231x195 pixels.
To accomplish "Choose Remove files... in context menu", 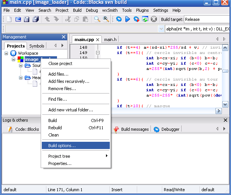I will coord(76,89).
